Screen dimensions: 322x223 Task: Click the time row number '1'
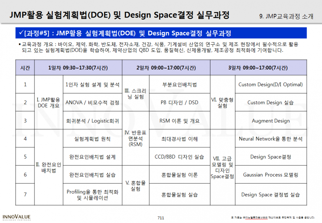[x=25, y=84]
